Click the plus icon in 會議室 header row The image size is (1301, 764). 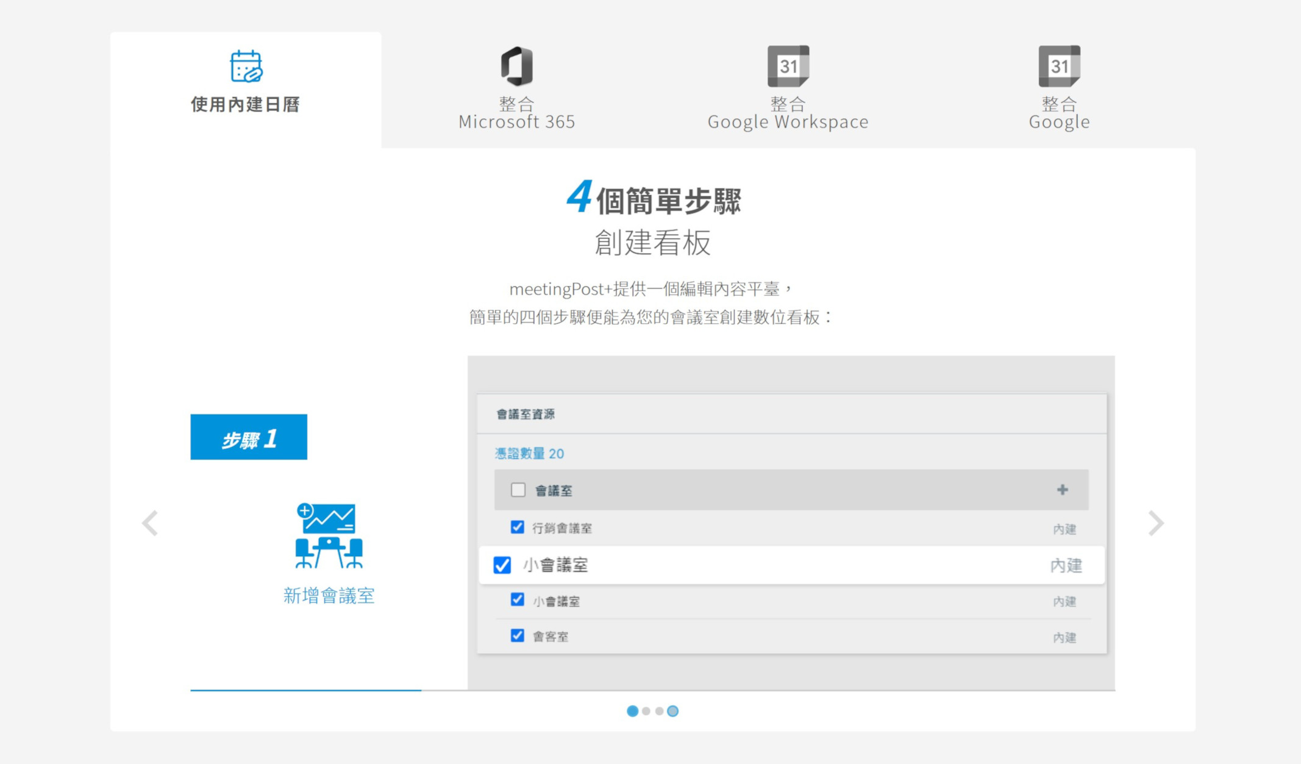(1063, 490)
